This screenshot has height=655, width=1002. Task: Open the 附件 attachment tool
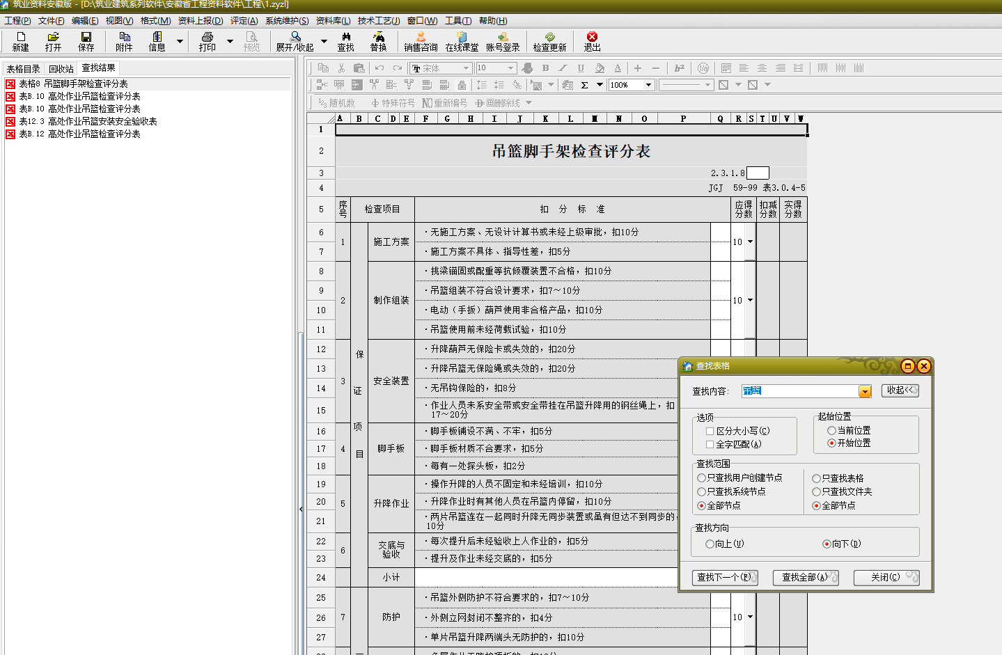(124, 42)
